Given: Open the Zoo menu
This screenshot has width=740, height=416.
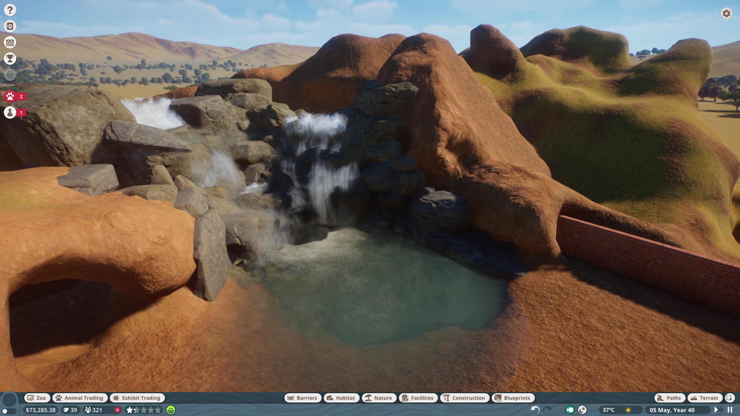Looking at the screenshot, I should point(37,398).
